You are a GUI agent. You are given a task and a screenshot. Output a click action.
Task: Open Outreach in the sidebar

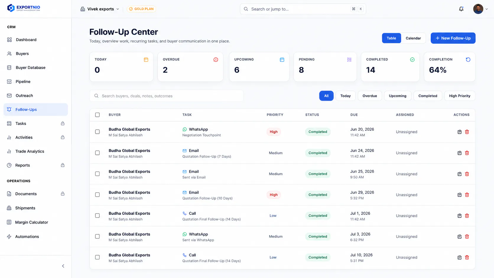35,95
